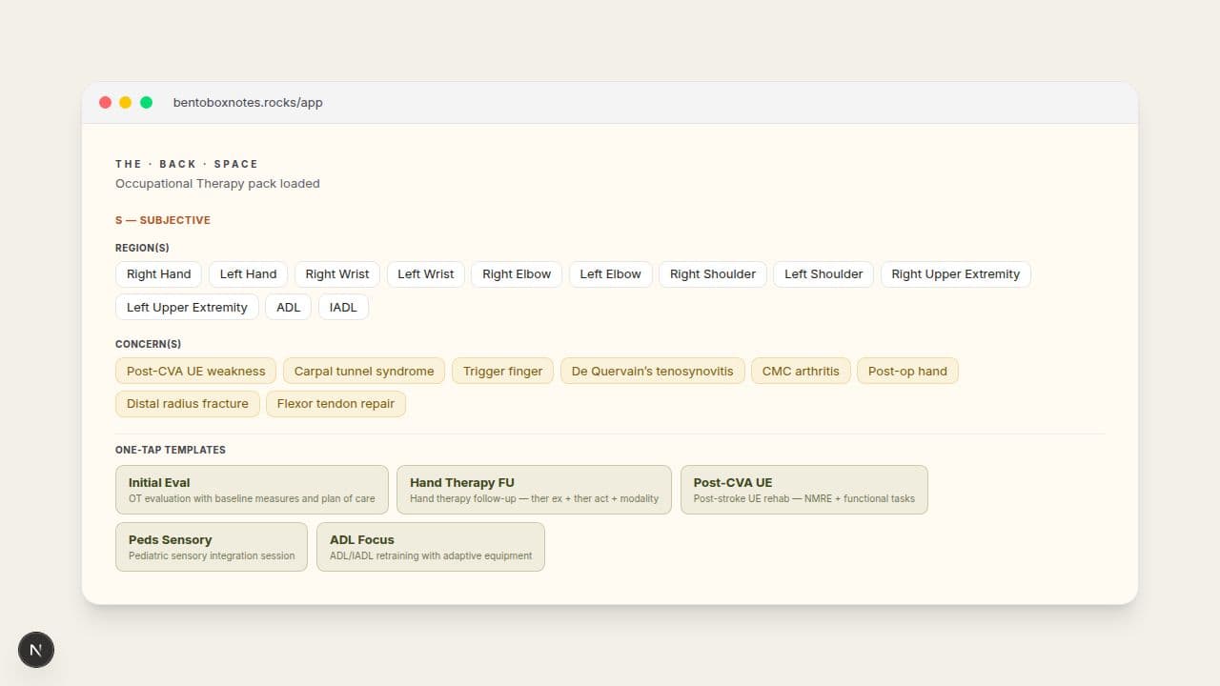Click the red window close dot

pos(105,102)
